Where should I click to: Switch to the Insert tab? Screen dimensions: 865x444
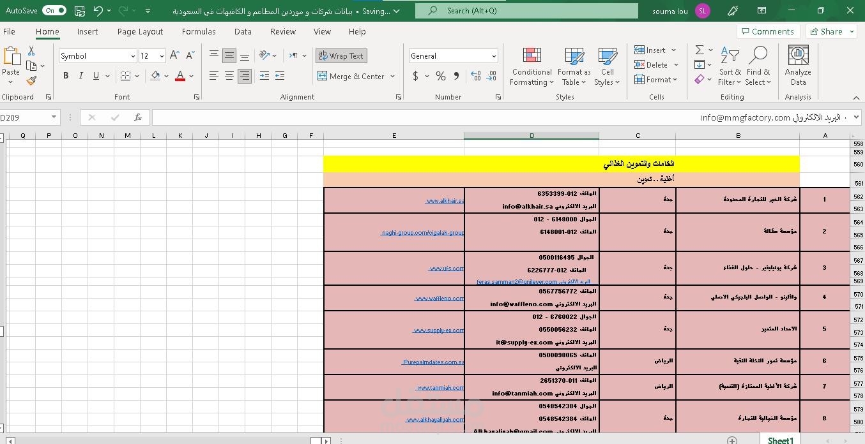[88, 31]
